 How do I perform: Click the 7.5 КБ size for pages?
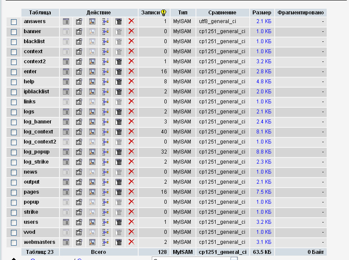[264, 192]
